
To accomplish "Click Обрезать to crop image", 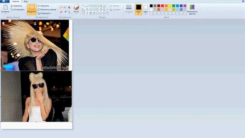I will point(43,6).
